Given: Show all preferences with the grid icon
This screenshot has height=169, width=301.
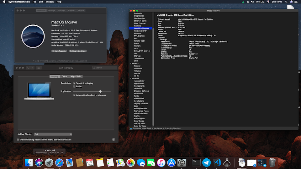Looking at the screenshot, I should tap(39, 68).
